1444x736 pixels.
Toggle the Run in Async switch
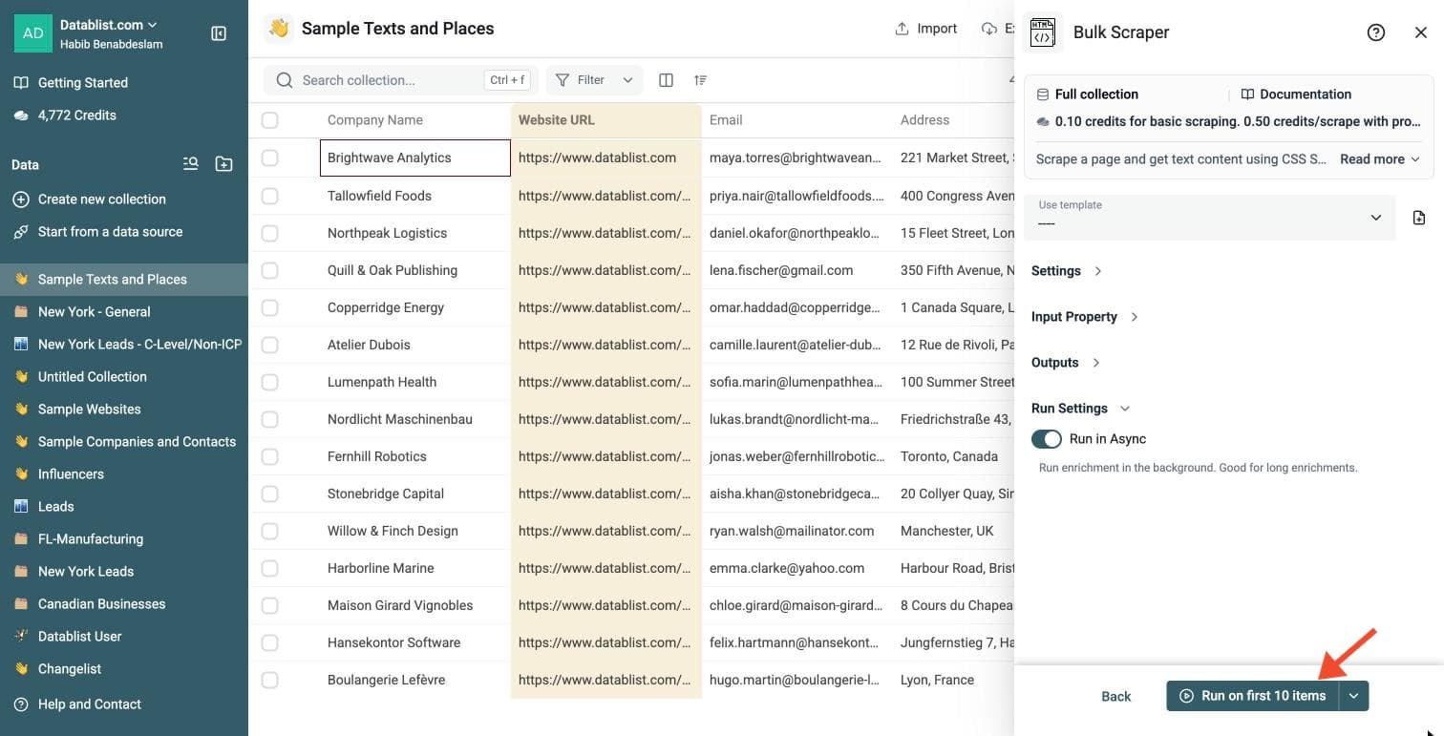1047,439
